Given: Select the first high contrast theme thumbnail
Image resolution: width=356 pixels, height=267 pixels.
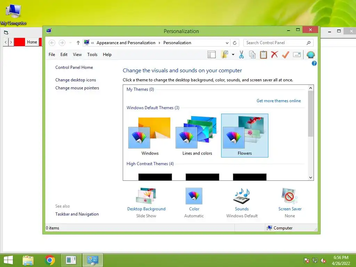Looking at the screenshot, I should coord(155,177).
